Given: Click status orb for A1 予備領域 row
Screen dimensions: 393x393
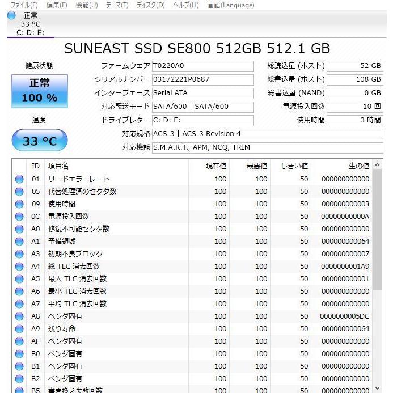Looking at the screenshot, I should (19, 242).
